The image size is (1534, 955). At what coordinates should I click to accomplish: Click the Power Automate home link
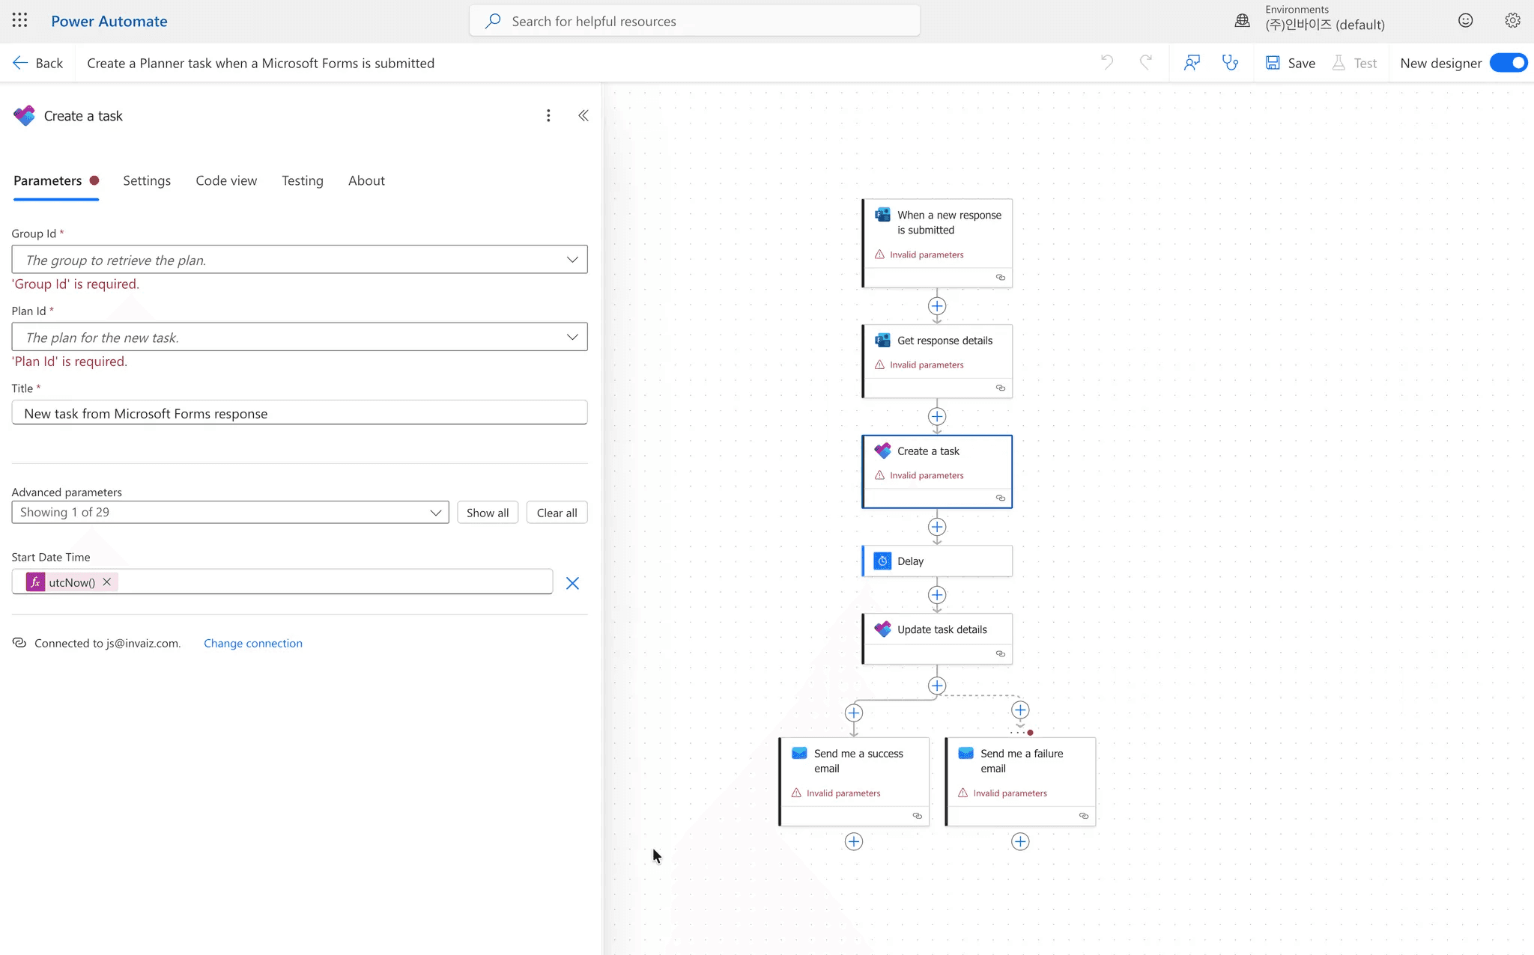click(109, 21)
